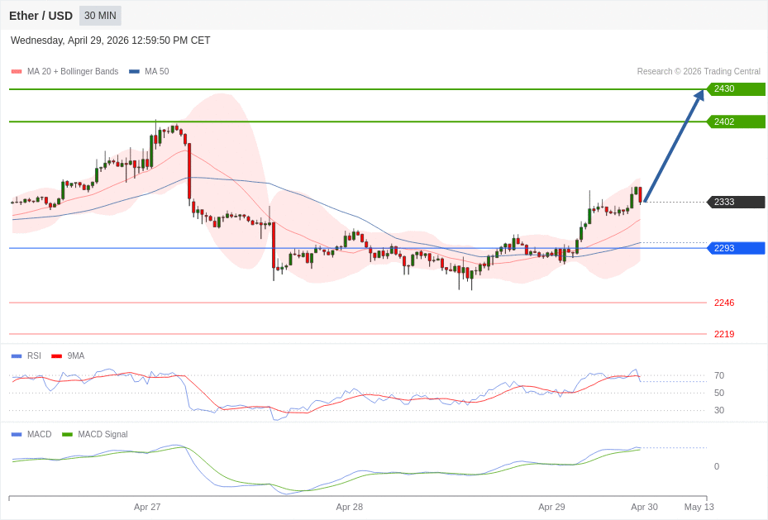Image resolution: width=768 pixels, height=520 pixels.
Task: Click the RSI 70 overbought level label
Action: click(x=718, y=375)
